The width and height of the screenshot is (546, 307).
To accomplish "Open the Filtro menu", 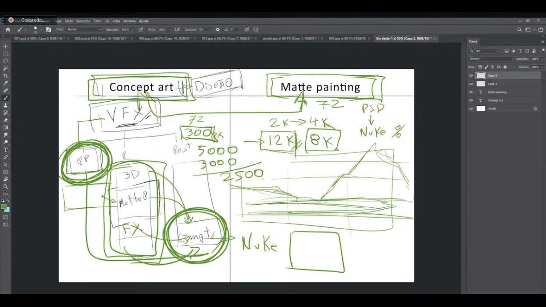I will coord(97,21).
